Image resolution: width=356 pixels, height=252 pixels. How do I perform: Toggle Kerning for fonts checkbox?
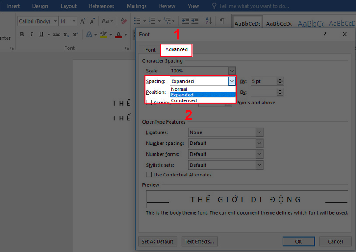click(149, 103)
